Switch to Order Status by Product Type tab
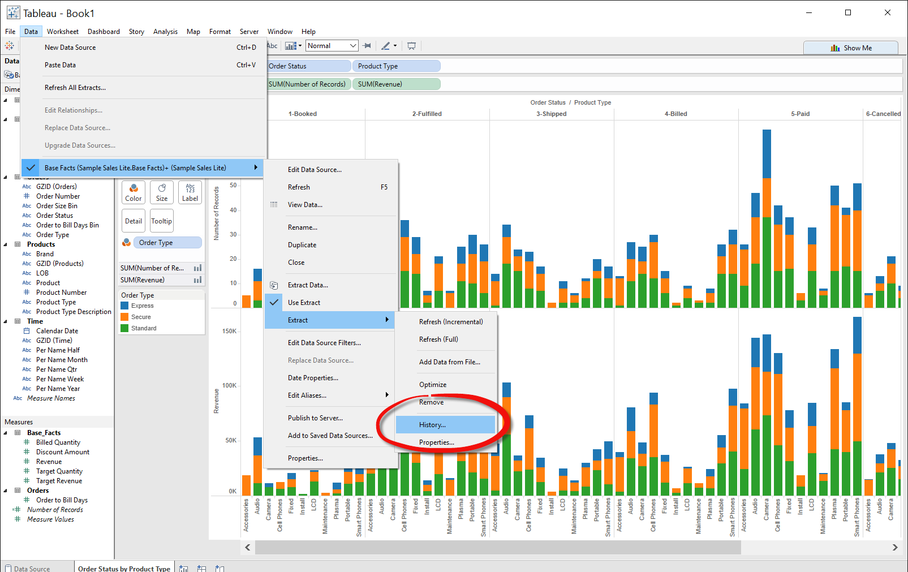Viewport: 908px width, 572px height. (x=124, y=569)
